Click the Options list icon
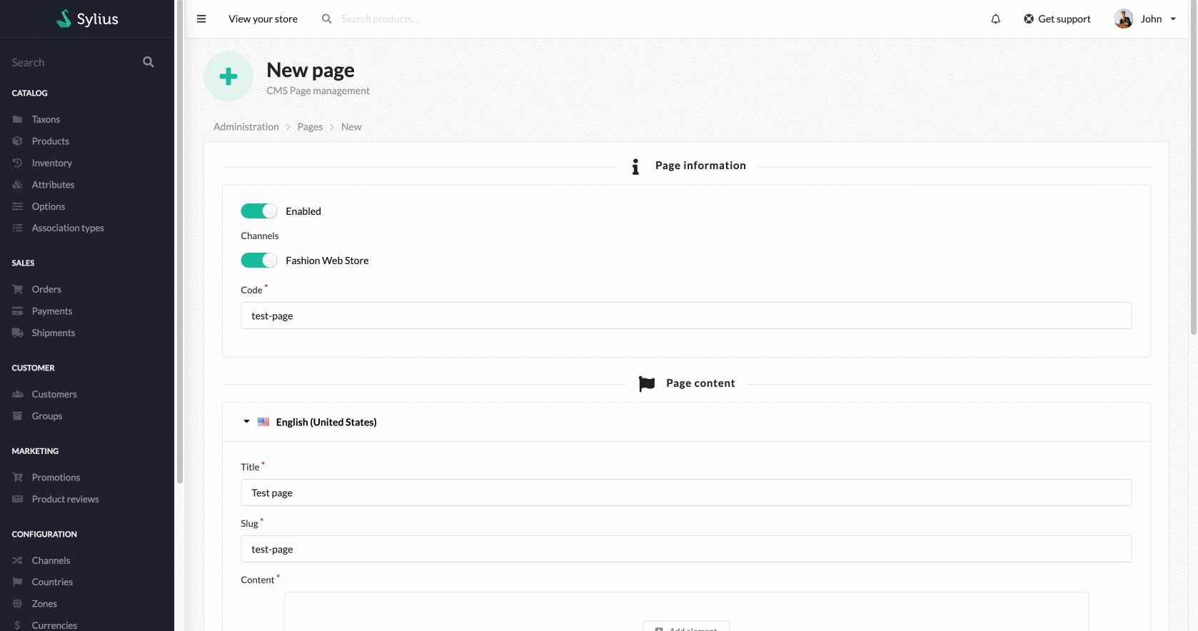 tap(18, 206)
